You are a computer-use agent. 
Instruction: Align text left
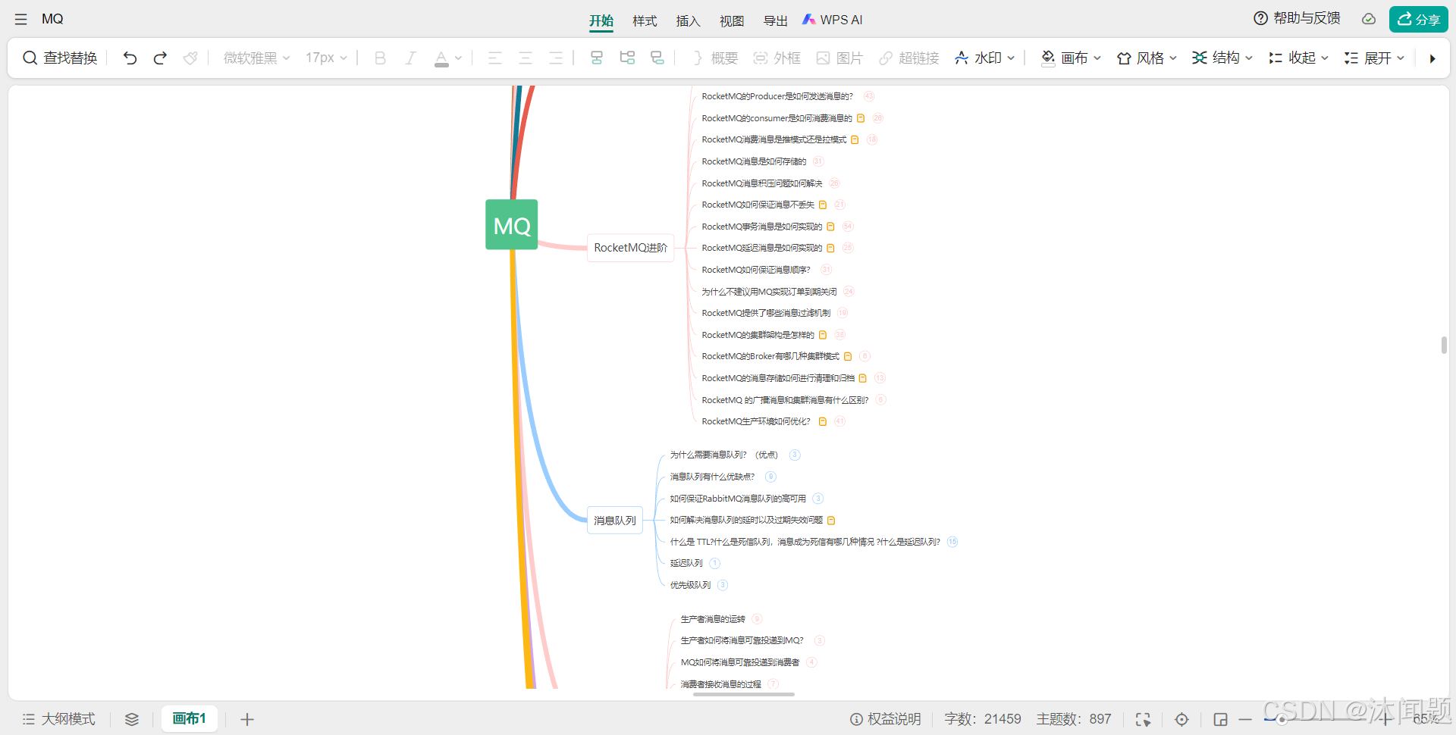494,58
